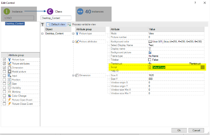210x135 pixels.
Task: Enable the Color Change checkbox
Action: [4, 96]
